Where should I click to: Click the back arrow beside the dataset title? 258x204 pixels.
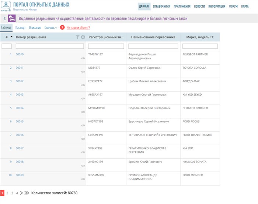4,18
